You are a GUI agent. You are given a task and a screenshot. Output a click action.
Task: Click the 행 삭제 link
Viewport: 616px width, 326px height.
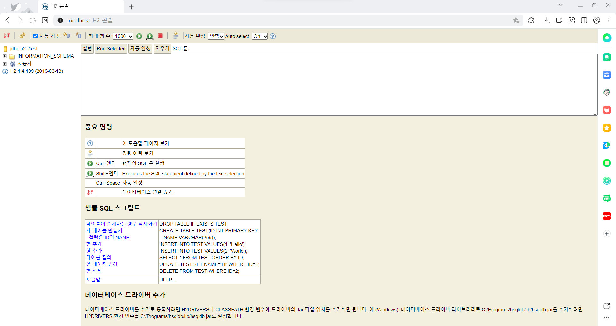[x=94, y=271]
